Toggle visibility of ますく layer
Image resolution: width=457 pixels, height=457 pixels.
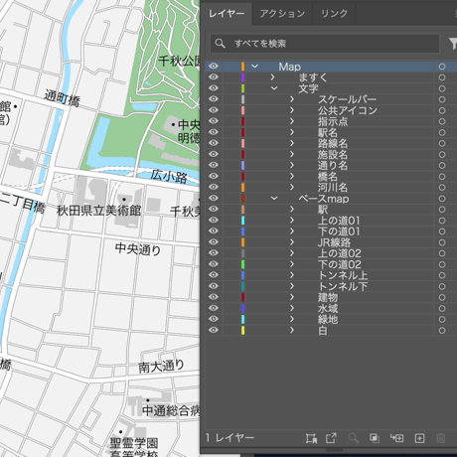[x=214, y=77]
